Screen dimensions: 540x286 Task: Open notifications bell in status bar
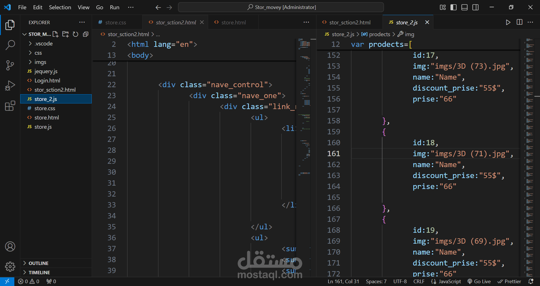(x=531, y=281)
